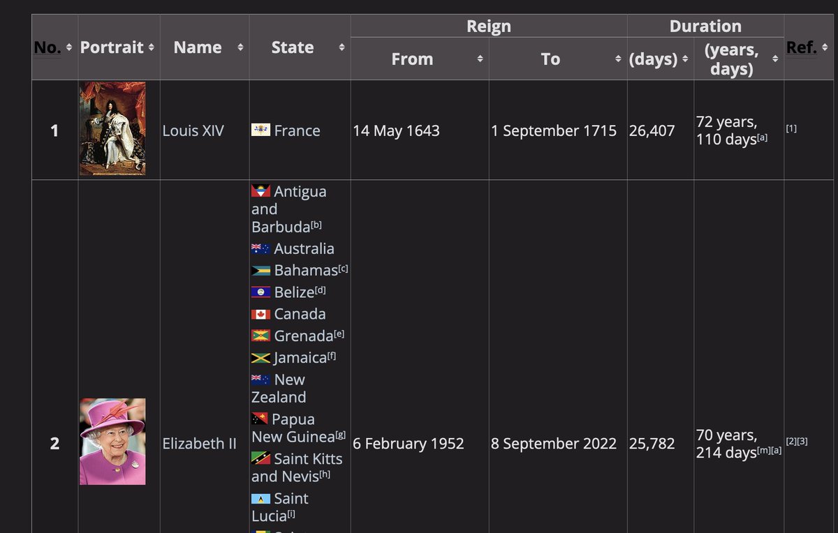The height and width of the screenshot is (533, 838).
Task: Sort by Reign From column arrows
Action: pyautogui.click(x=480, y=59)
